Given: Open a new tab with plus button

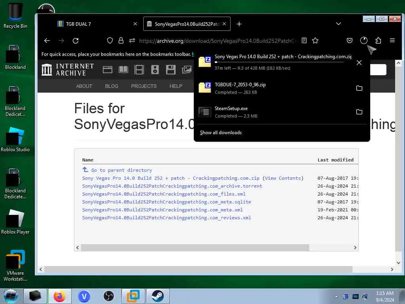Looking at the screenshot, I should pyautogui.click(x=239, y=24).
